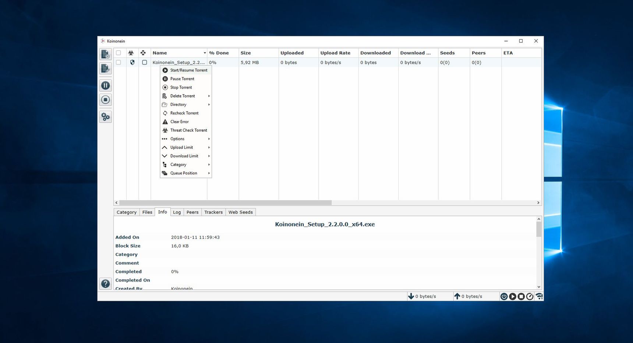Click the biohazard threat column header icon
This screenshot has height=343, width=633.
click(131, 53)
